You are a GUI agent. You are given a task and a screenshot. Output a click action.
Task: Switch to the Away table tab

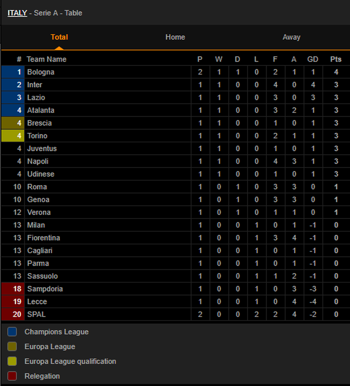point(291,37)
